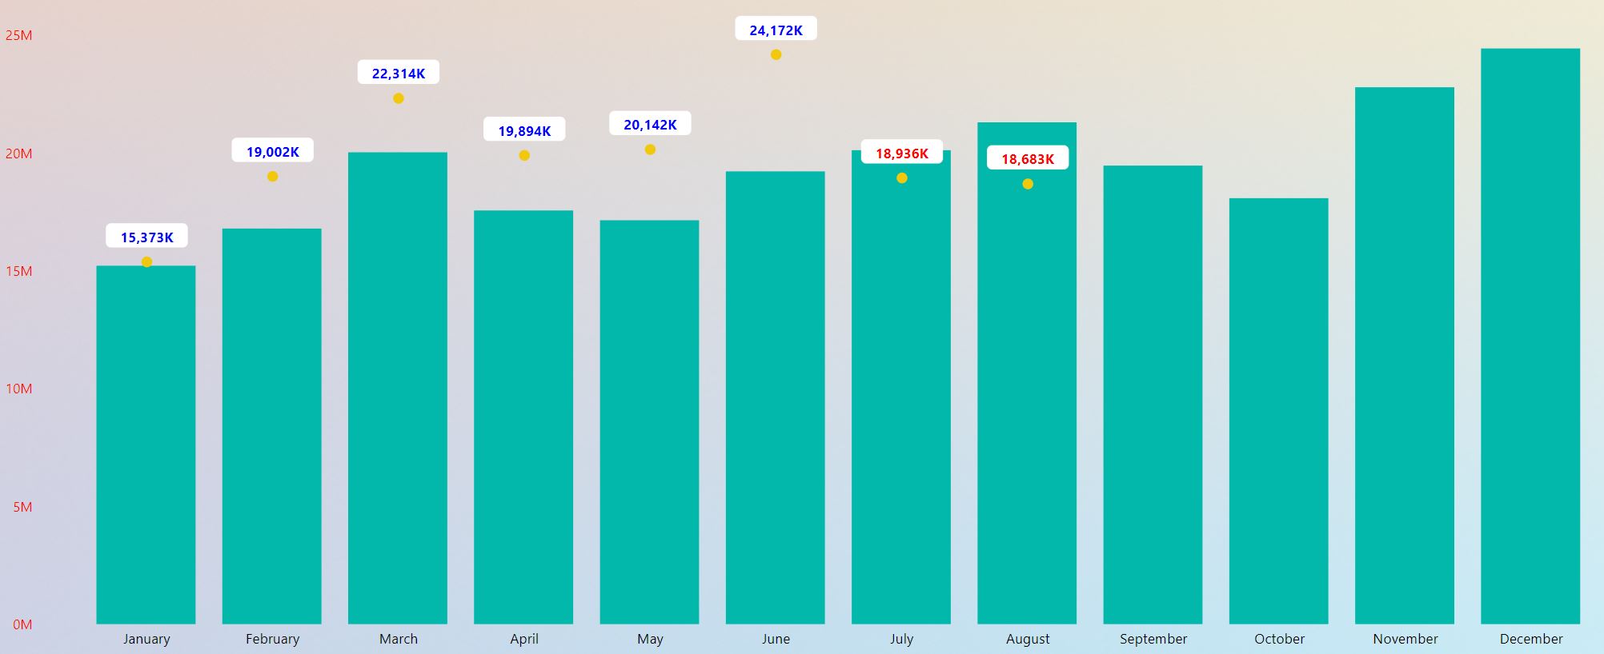This screenshot has width=1604, height=654.
Task: Click the 22,314K value label
Action: [x=399, y=73]
